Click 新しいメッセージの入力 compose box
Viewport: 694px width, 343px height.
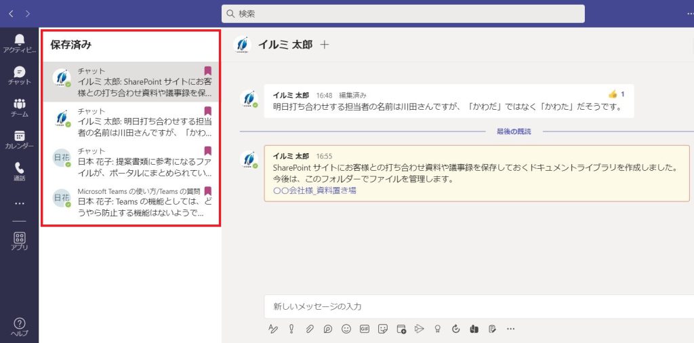[x=479, y=306]
